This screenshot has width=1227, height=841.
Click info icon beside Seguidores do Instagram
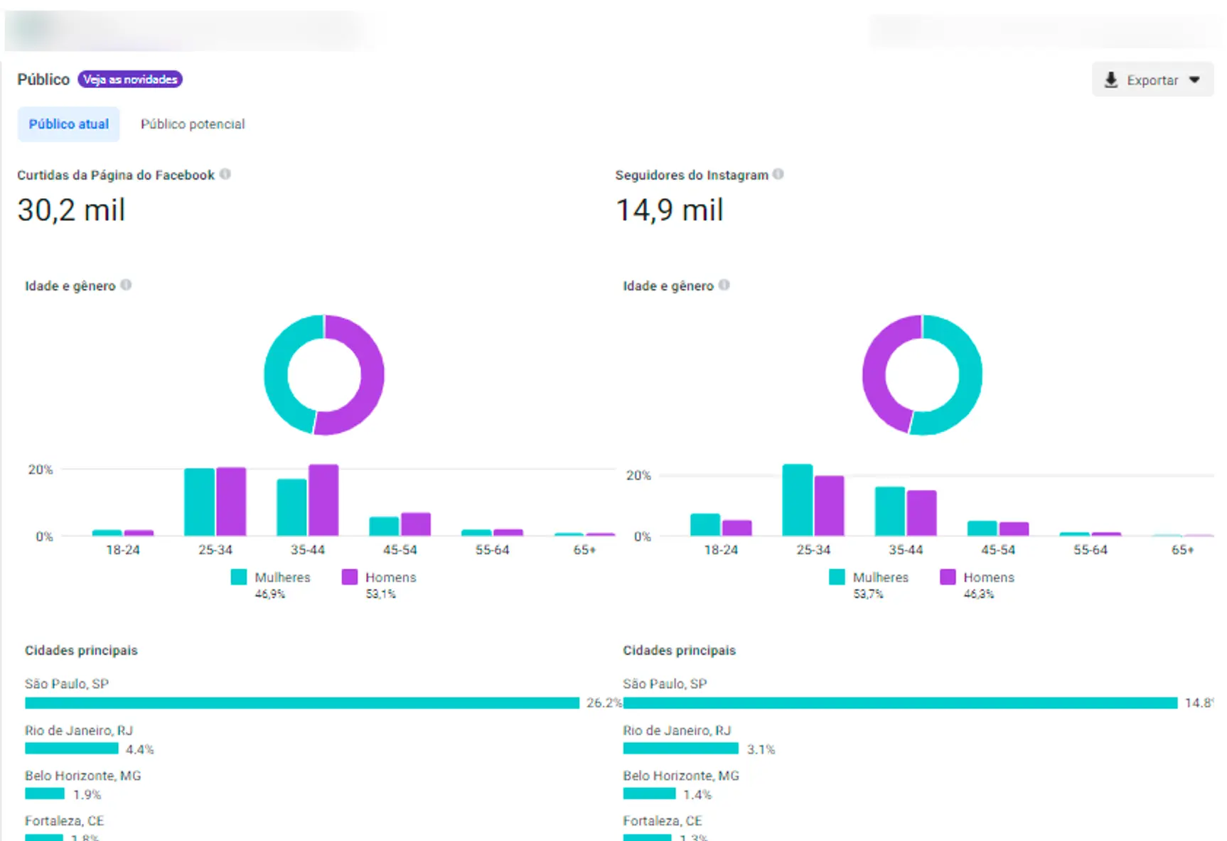(778, 174)
